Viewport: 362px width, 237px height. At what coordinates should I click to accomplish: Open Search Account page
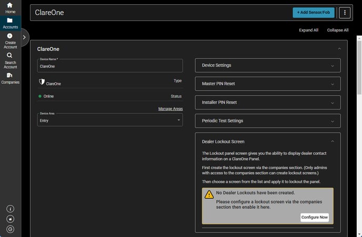coord(10,60)
